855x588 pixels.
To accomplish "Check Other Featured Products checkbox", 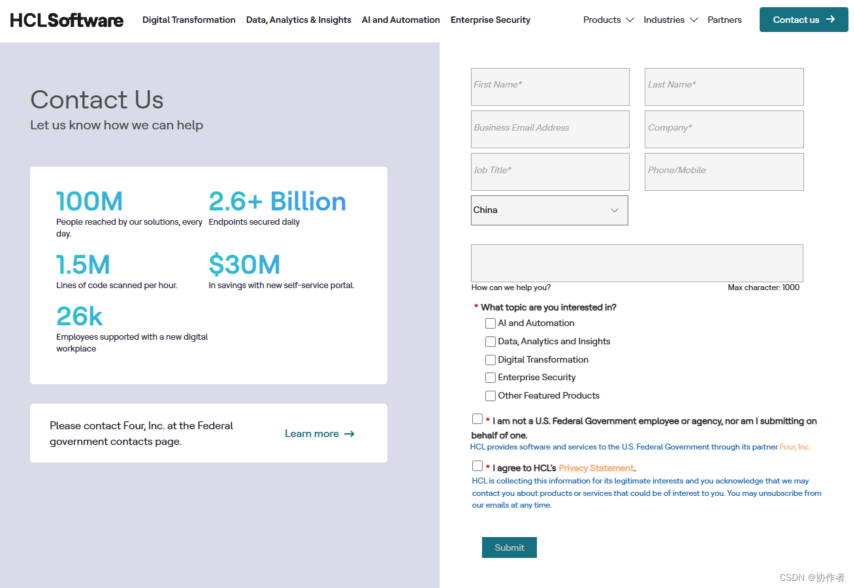I will (491, 396).
